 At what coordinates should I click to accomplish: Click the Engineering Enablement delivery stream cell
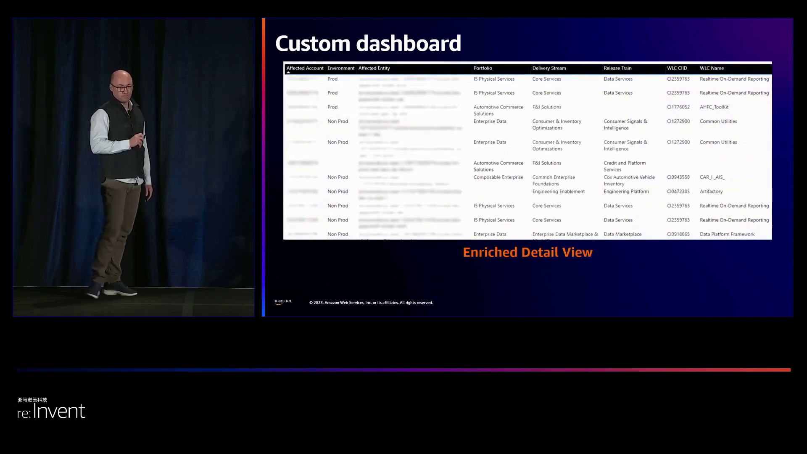[558, 192]
